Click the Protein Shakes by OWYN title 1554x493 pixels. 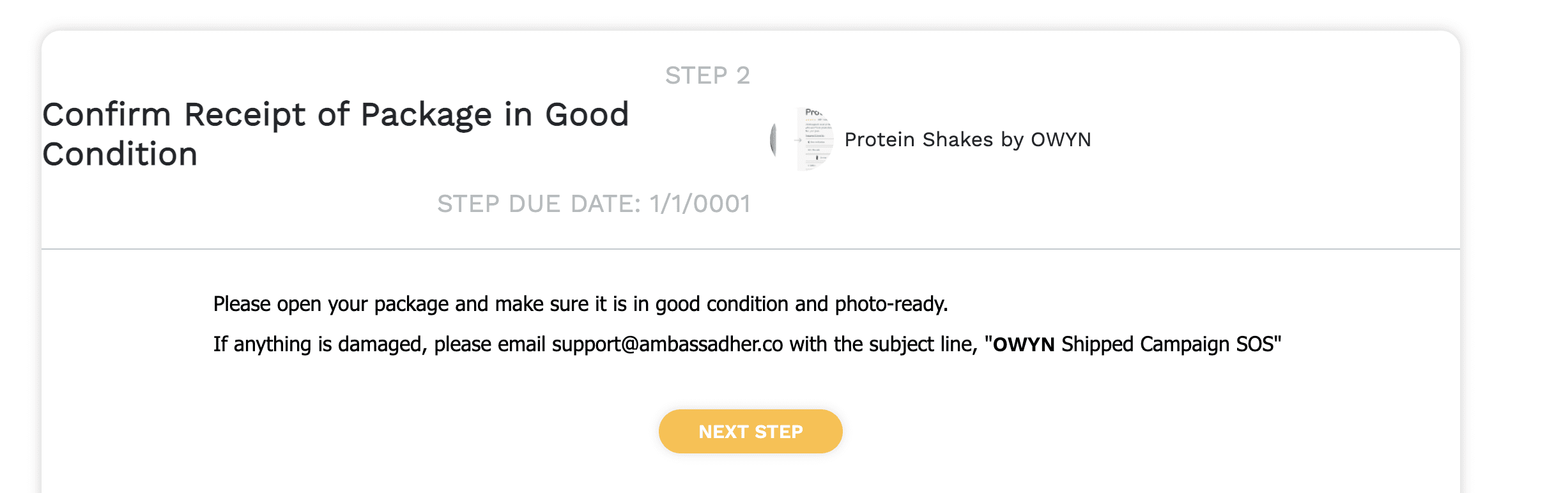click(x=967, y=139)
